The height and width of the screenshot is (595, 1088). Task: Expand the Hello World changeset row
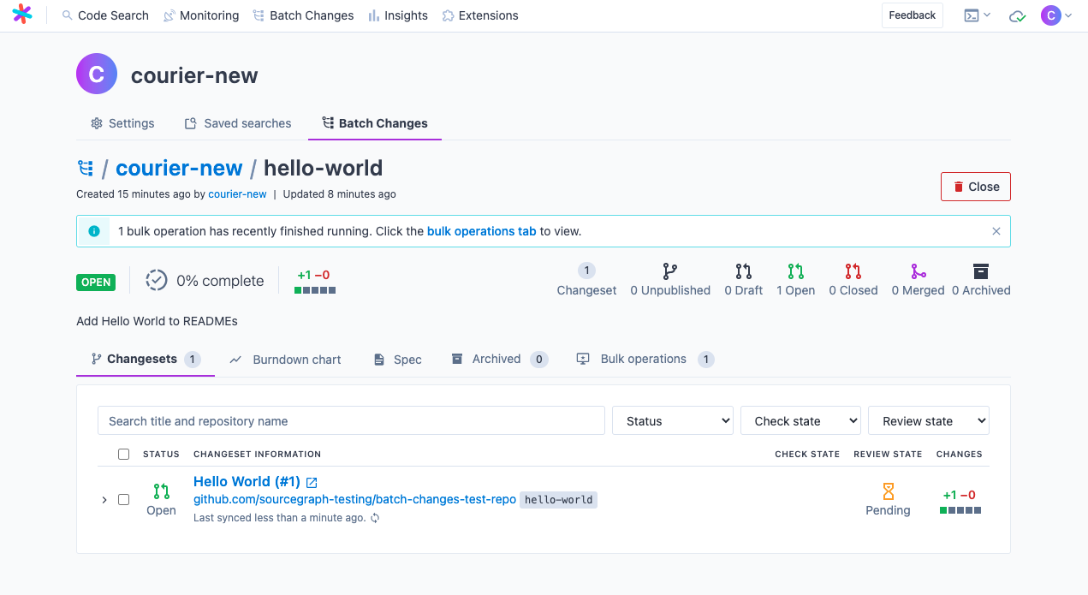[x=104, y=499]
